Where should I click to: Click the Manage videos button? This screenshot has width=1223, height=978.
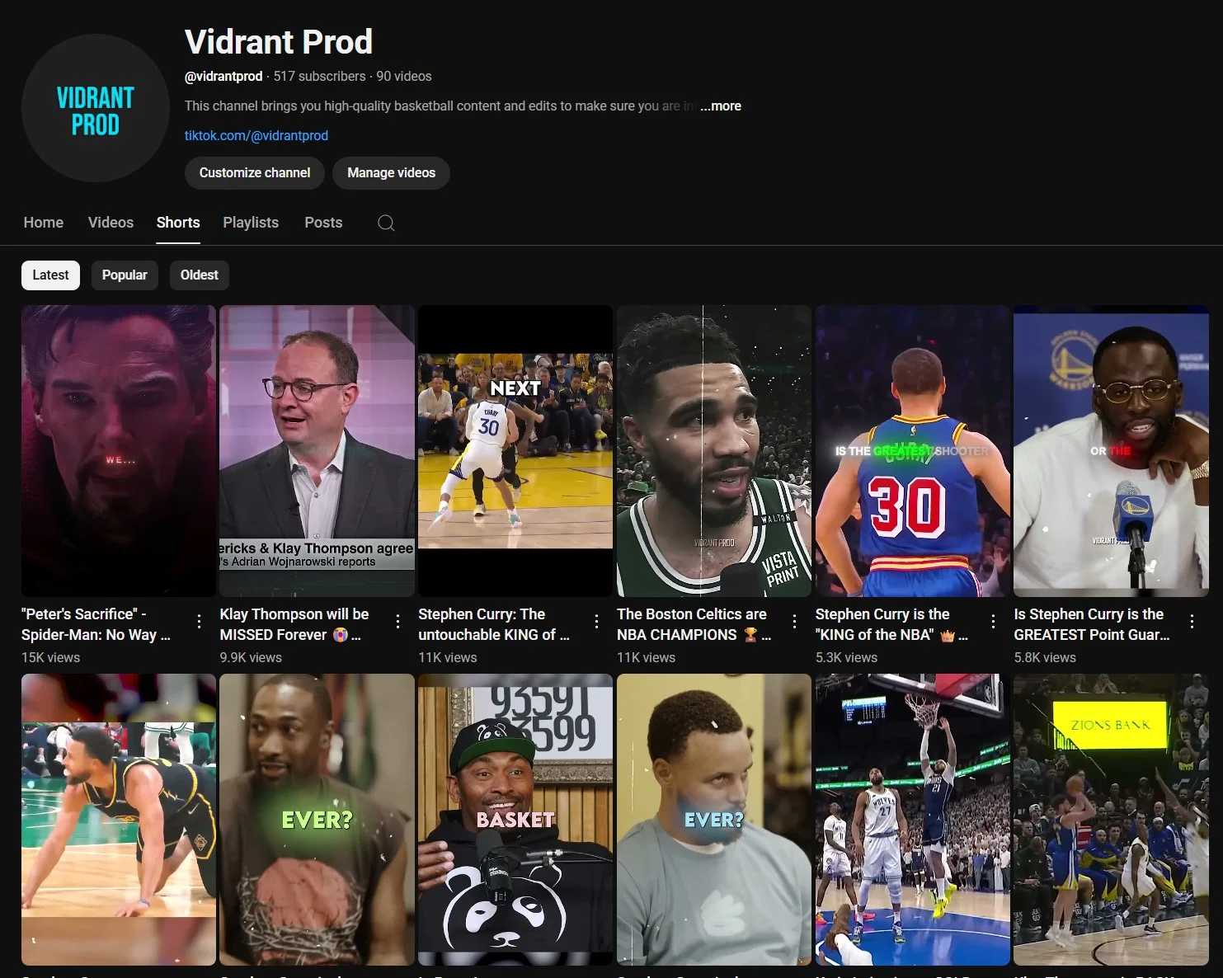click(391, 173)
